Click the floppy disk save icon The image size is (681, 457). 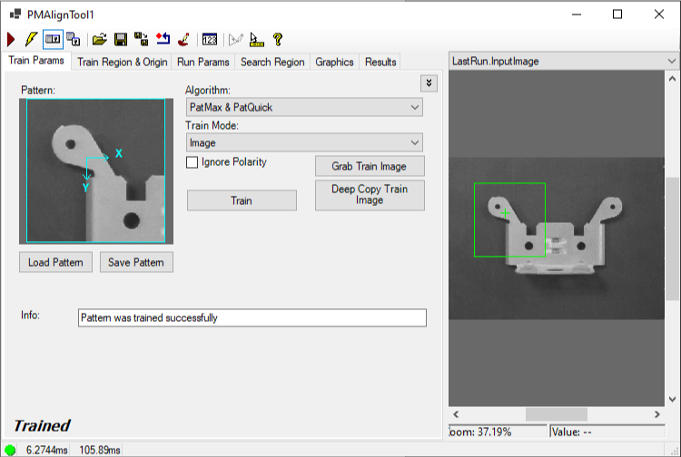120,39
